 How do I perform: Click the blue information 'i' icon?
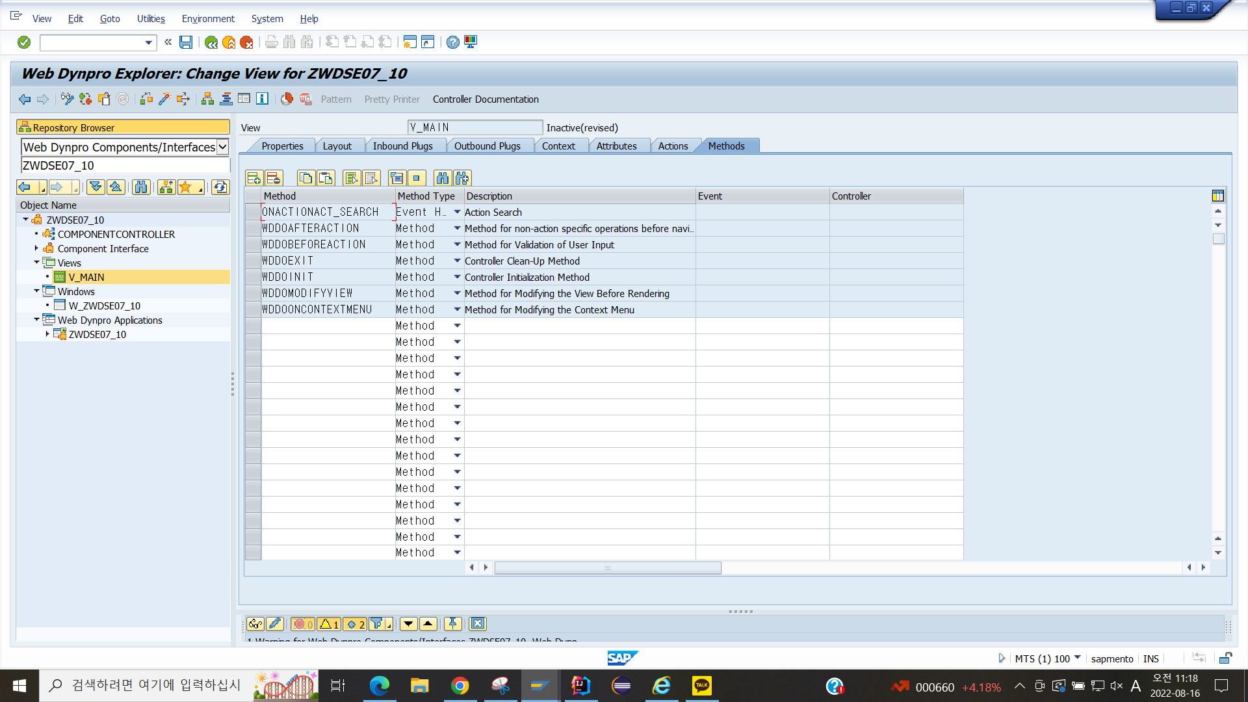(262, 99)
